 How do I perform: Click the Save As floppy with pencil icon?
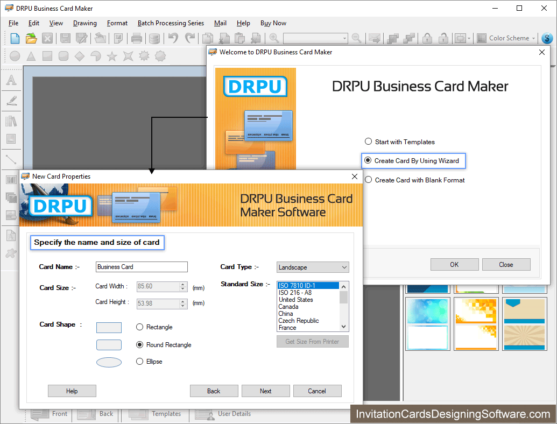click(x=81, y=38)
